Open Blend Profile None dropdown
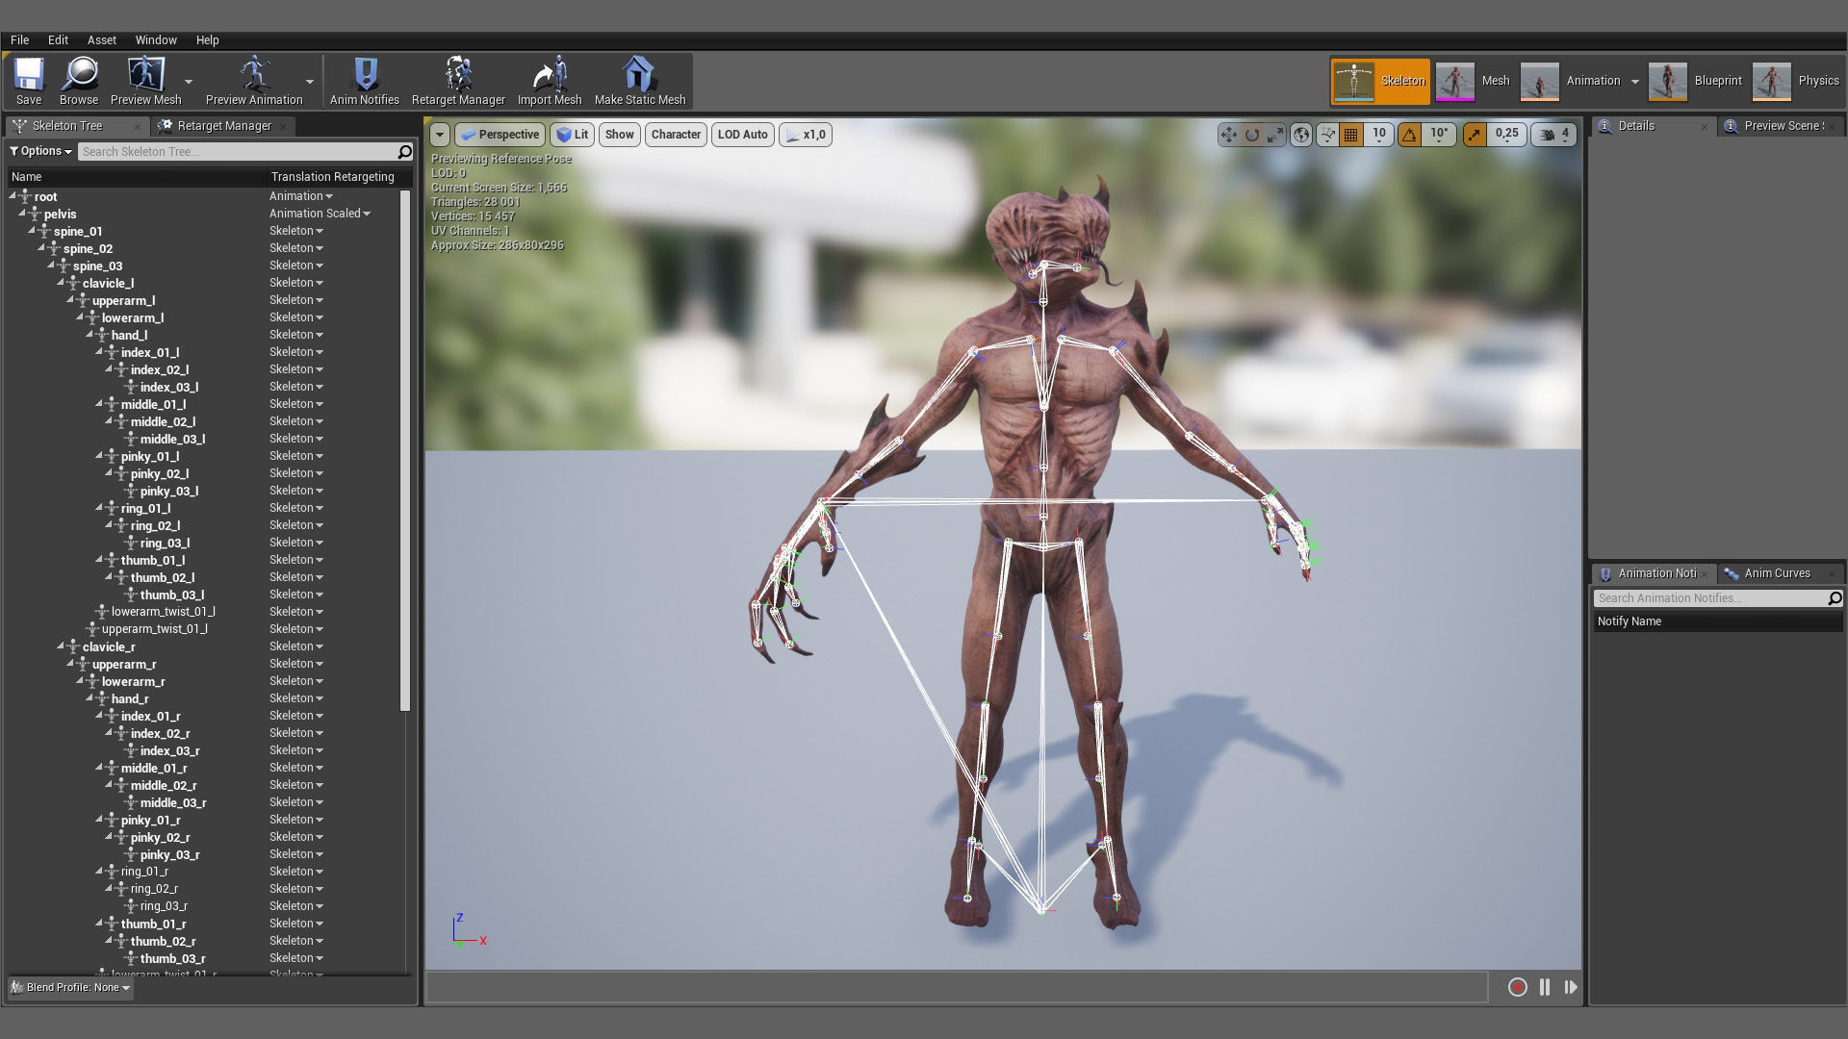The image size is (1848, 1039). [70, 987]
